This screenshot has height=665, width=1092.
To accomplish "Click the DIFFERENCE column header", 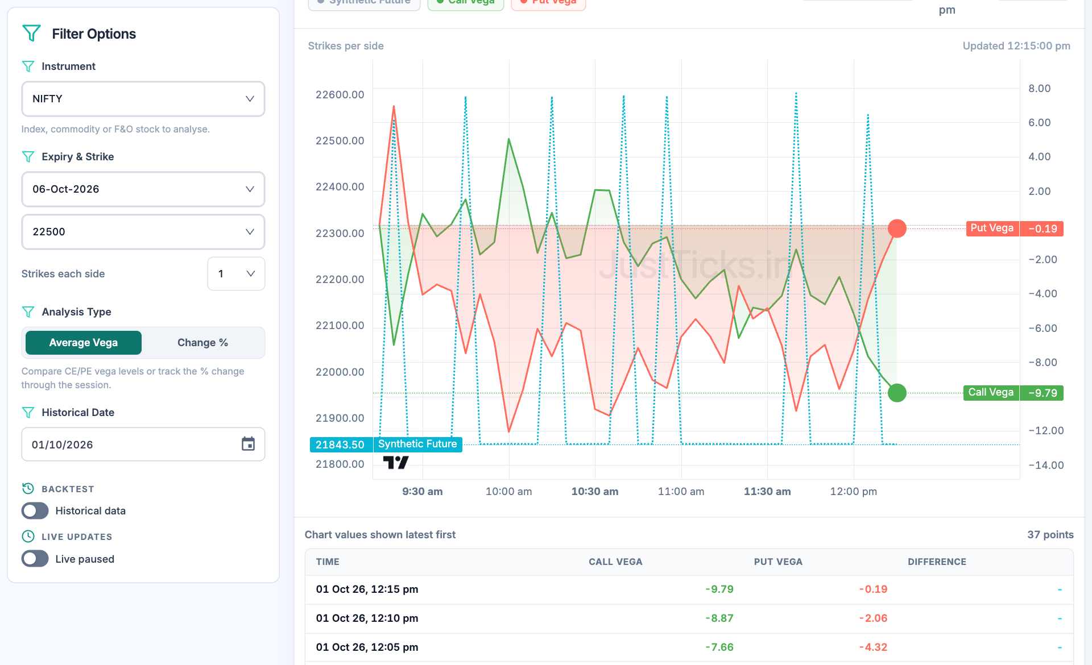I will click(x=937, y=562).
